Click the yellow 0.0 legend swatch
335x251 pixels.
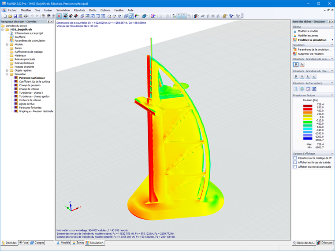(x=308, y=119)
